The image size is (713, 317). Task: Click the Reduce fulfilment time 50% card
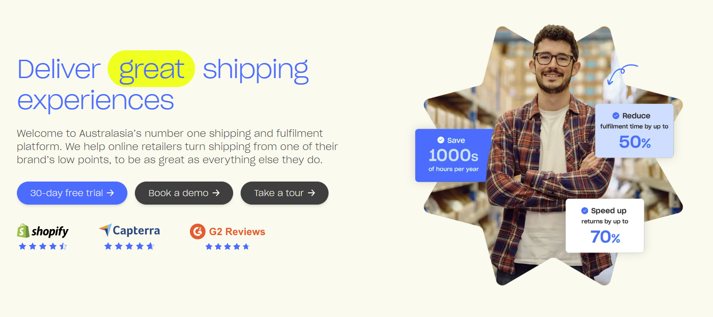pyautogui.click(x=634, y=131)
